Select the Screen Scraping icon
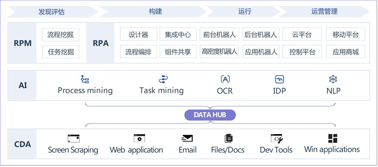The image size is (378, 167). click(x=73, y=139)
